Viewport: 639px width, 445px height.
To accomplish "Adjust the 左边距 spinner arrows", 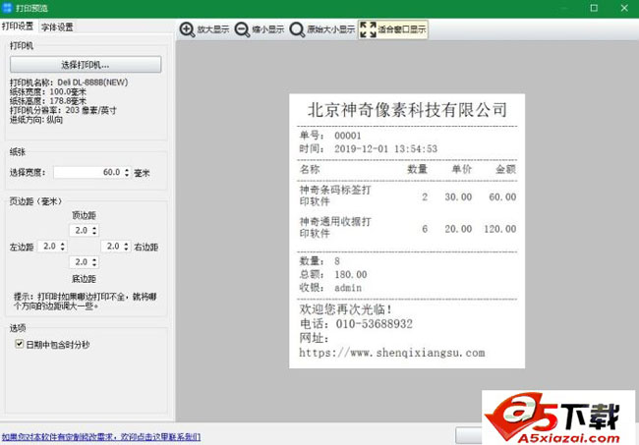I will pos(62,246).
